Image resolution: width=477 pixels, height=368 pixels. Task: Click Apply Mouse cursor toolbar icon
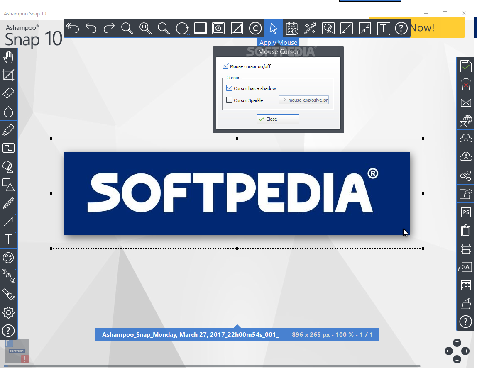[274, 28]
